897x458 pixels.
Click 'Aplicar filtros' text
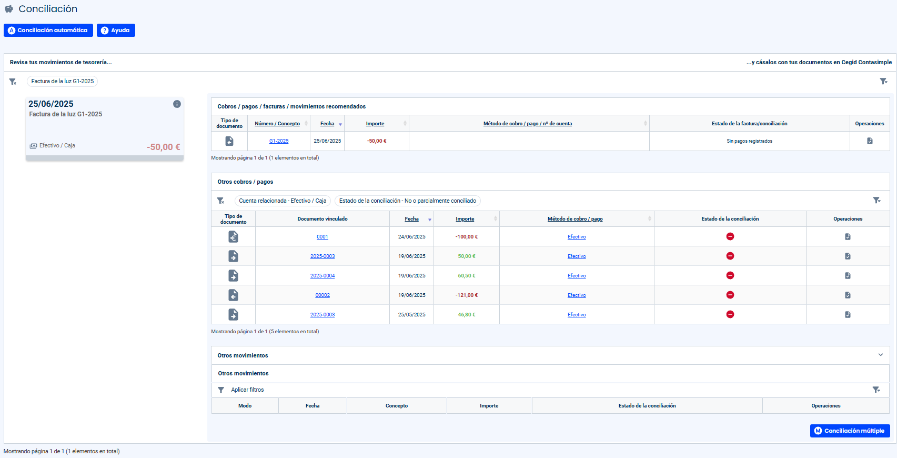(x=247, y=390)
